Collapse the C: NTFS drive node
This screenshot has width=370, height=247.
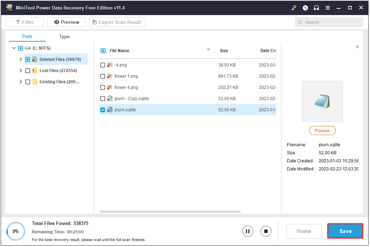[x=14, y=48]
